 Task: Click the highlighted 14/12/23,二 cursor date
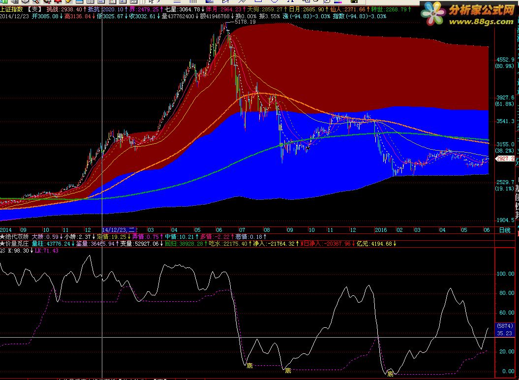point(119,230)
